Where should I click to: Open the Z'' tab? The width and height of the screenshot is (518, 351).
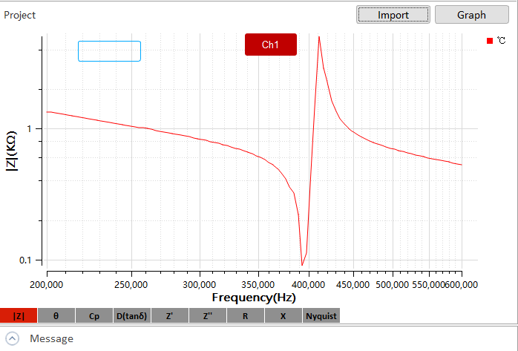click(208, 316)
